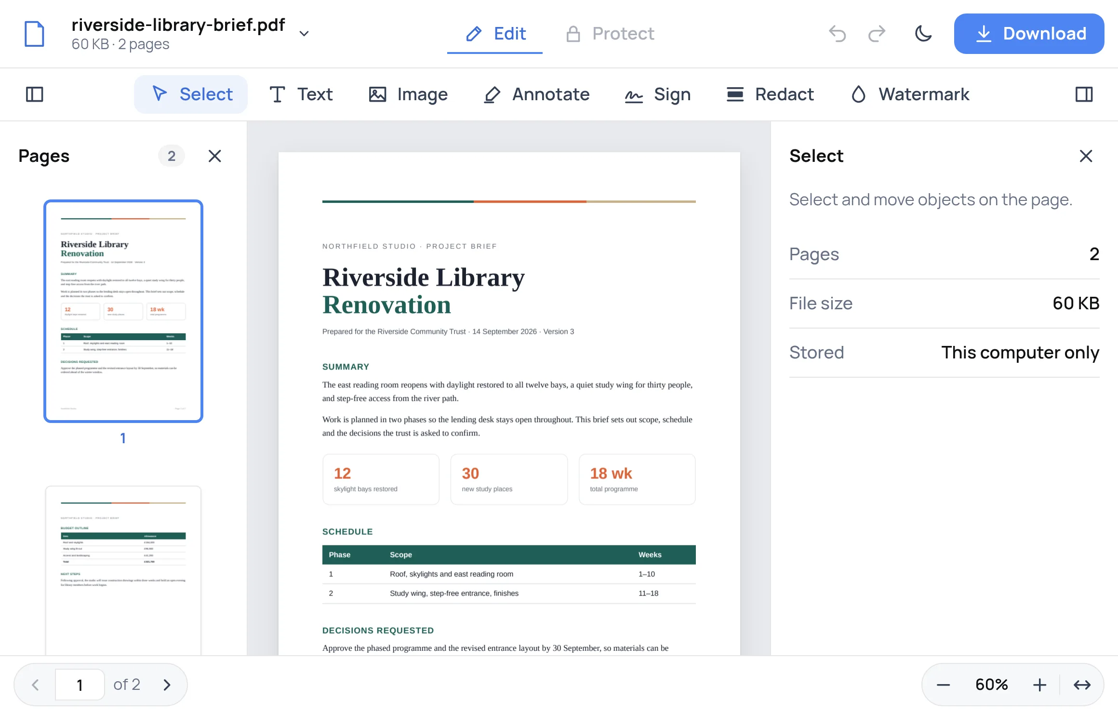Switch to the Edit tab
The height and width of the screenshot is (713, 1118).
(x=495, y=34)
